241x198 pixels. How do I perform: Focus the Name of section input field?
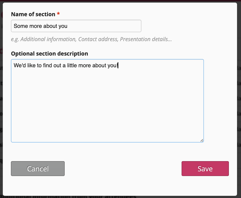pyautogui.click(x=103, y=26)
